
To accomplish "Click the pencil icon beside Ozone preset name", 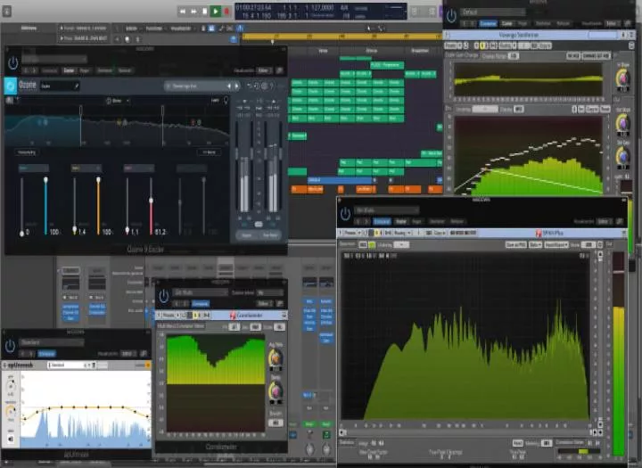I will [76, 86].
